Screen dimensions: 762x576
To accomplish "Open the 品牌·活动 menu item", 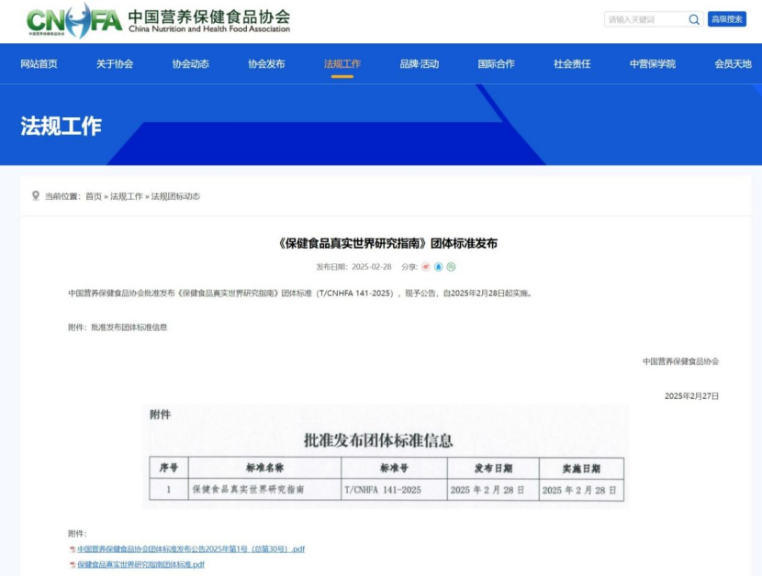I will click(418, 63).
